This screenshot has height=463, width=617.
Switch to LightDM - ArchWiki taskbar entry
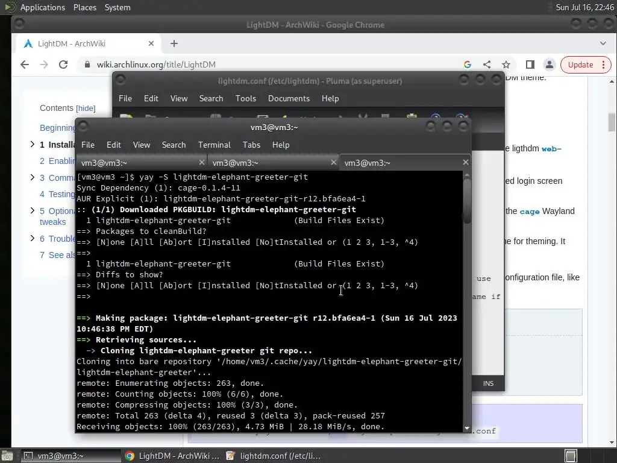[x=172, y=456]
